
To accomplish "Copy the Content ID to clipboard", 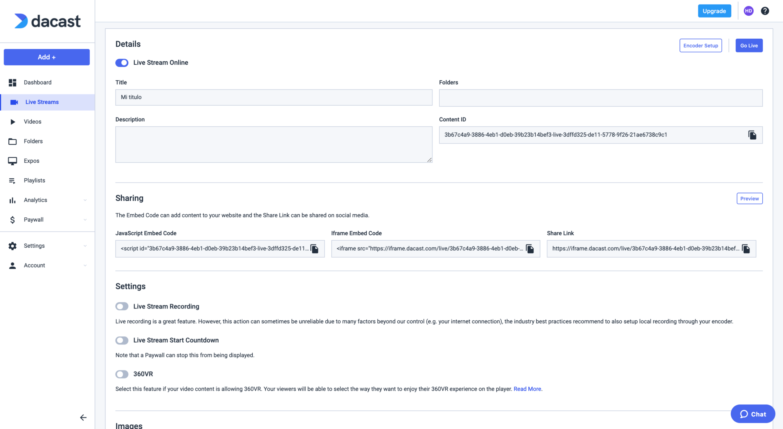I will click(752, 135).
